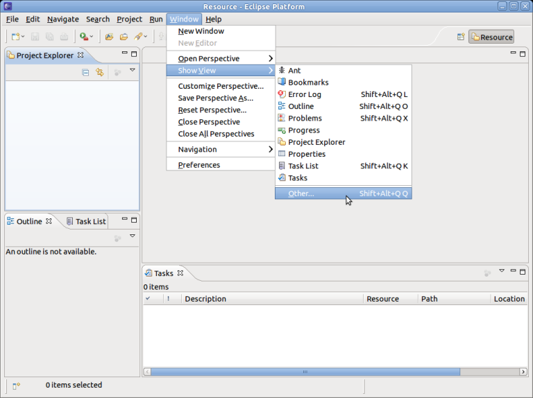Viewport: 533px width, 398px height.
Task: Toggle Link with Editor in Project Explorer
Action: [x=100, y=72]
